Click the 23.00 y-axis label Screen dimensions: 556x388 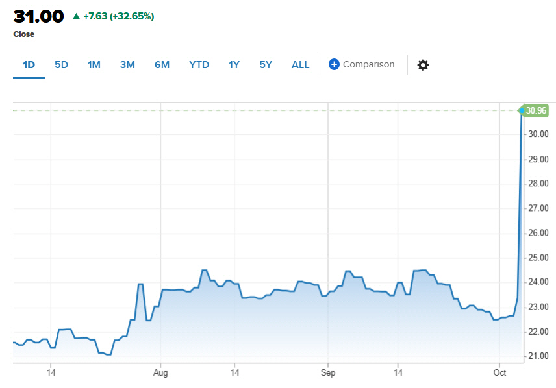pos(538,307)
